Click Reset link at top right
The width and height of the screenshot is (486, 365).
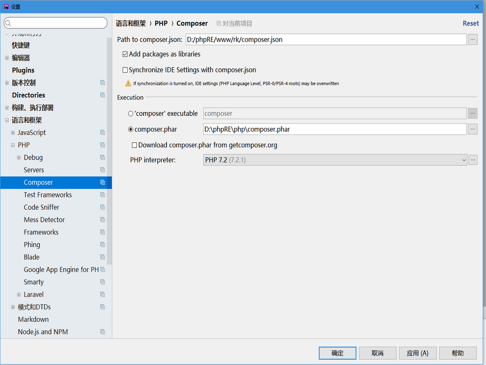470,23
